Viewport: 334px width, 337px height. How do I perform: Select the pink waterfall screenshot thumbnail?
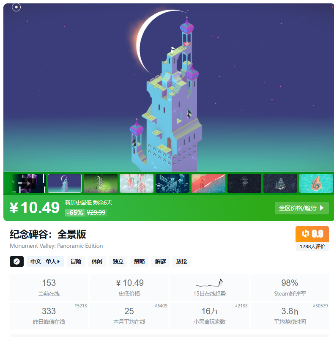[137, 184]
